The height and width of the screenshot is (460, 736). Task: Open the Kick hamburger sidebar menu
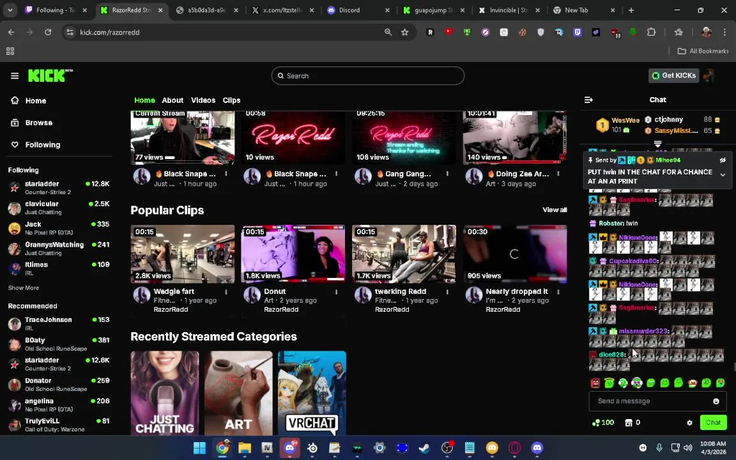click(15, 75)
